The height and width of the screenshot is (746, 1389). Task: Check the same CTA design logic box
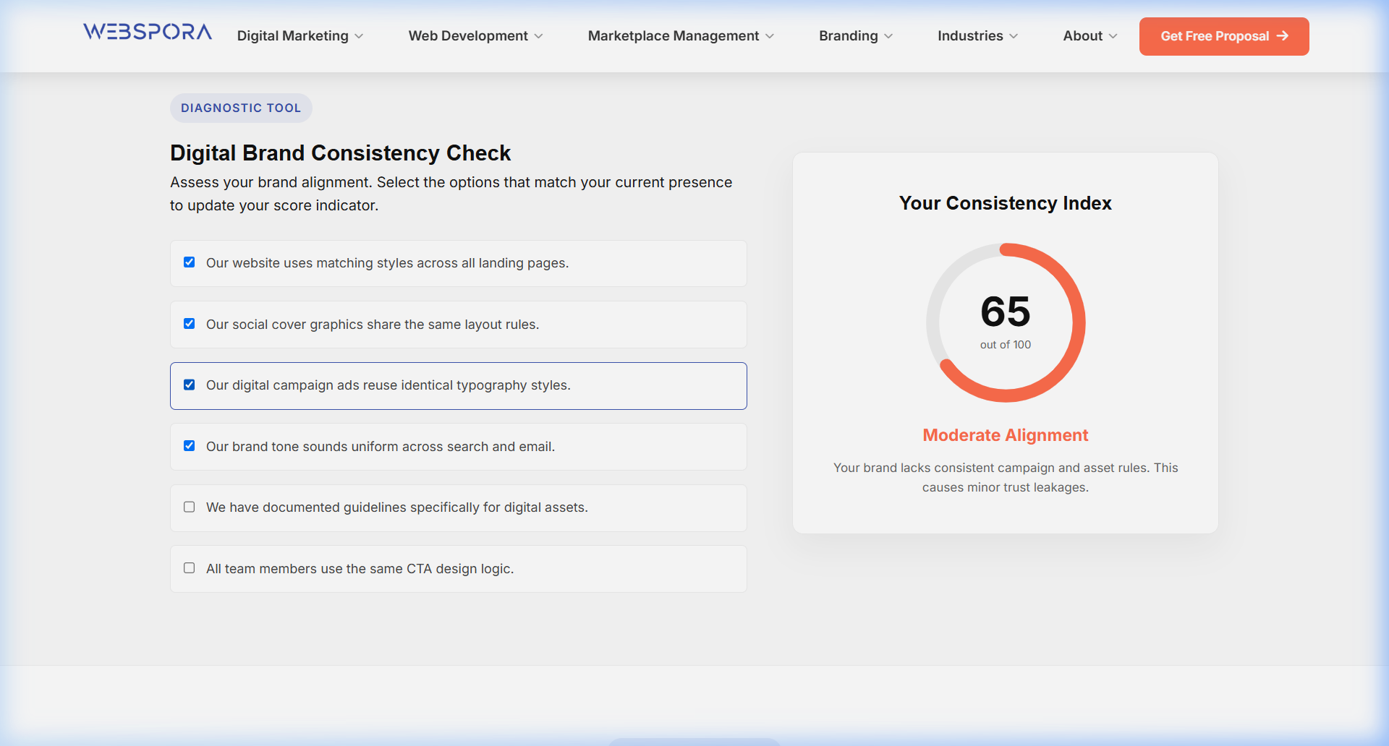190,568
